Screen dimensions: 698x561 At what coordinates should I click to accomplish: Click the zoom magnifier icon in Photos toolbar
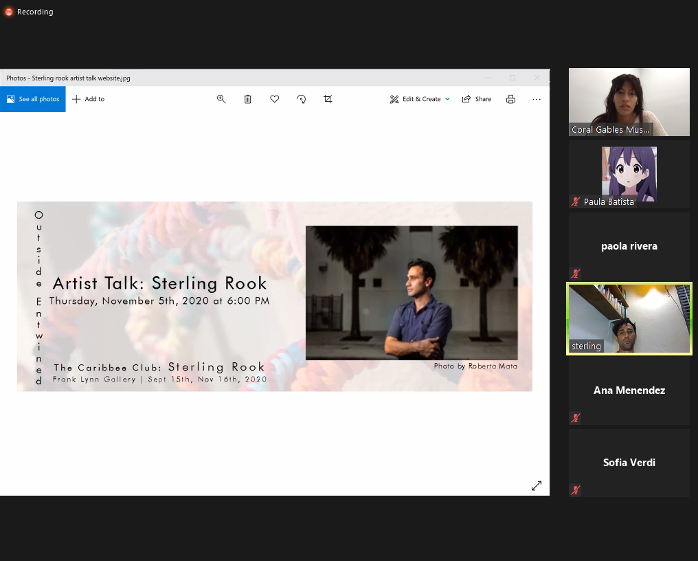[221, 99]
